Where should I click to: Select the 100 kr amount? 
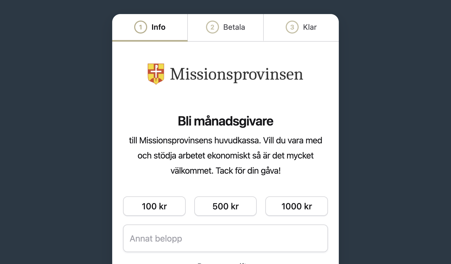pos(154,206)
